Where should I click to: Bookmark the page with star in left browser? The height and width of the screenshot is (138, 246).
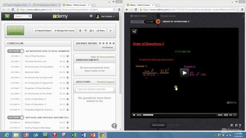tap(114, 10)
